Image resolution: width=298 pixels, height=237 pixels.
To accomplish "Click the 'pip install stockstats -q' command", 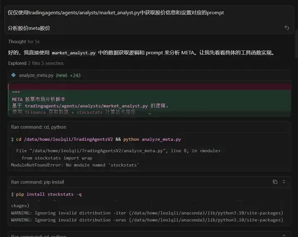I will pos(46,194).
